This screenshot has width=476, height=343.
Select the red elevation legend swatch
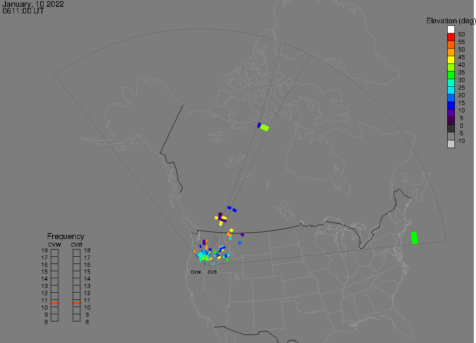[451, 37]
